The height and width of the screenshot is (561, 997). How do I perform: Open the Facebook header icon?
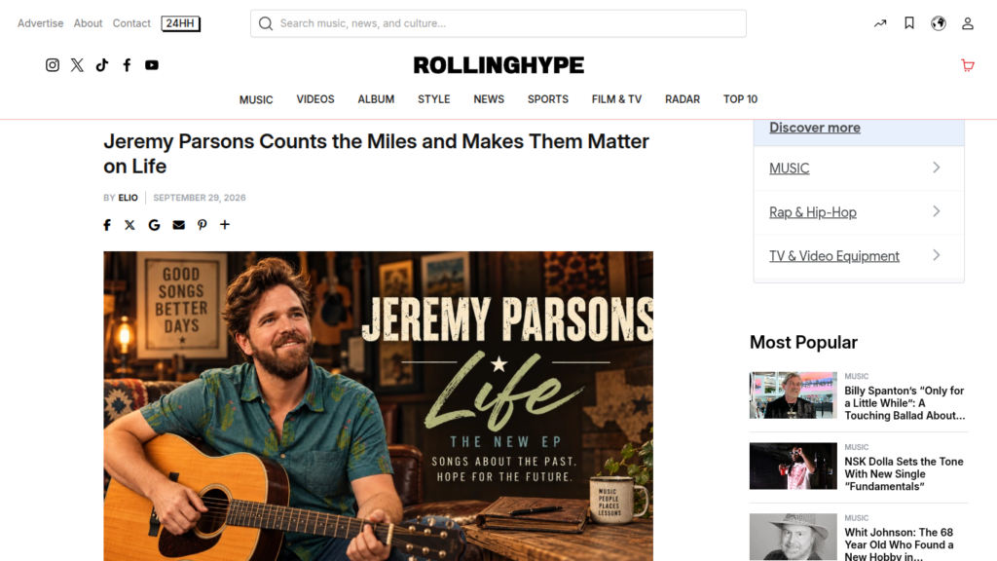pyautogui.click(x=128, y=65)
